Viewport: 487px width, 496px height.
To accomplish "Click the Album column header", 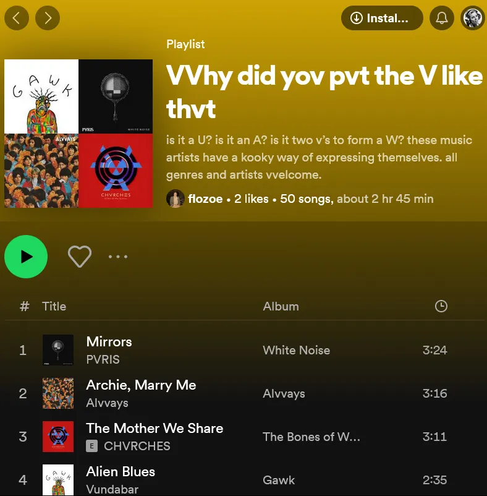I will tap(281, 306).
